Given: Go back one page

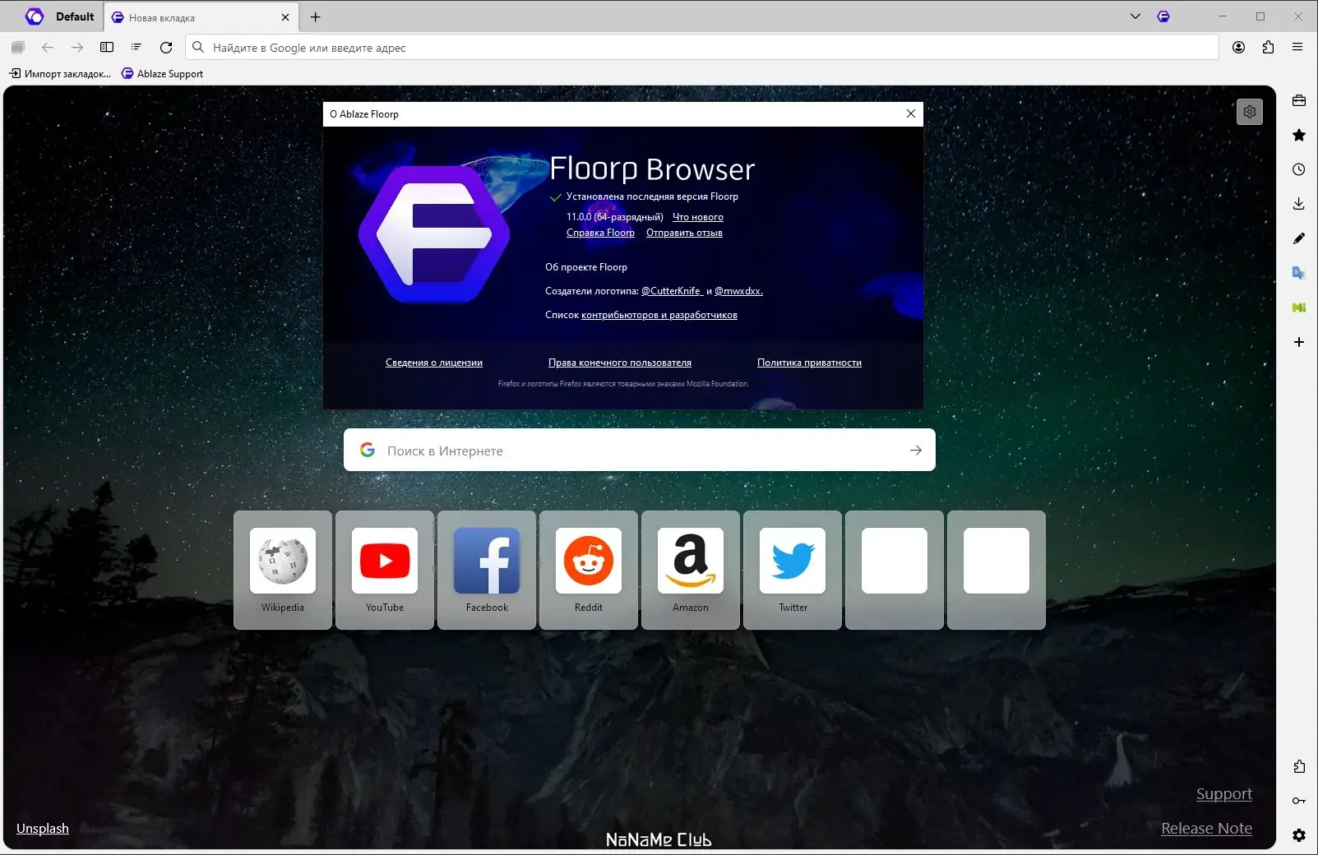Looking at the screenshot, I should click(x=48, y=48).
